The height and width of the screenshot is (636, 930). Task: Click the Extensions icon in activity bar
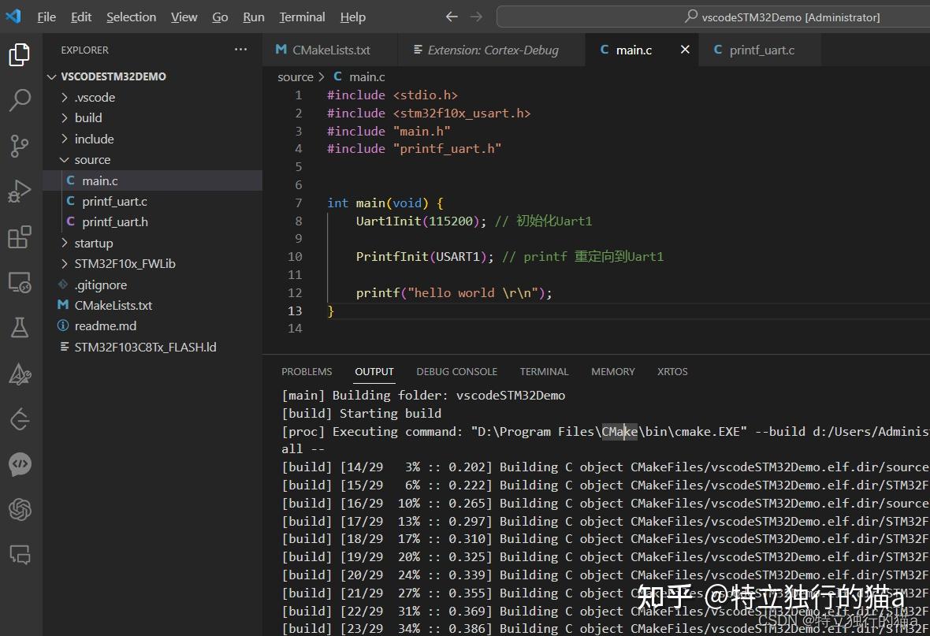coord(20,236)
